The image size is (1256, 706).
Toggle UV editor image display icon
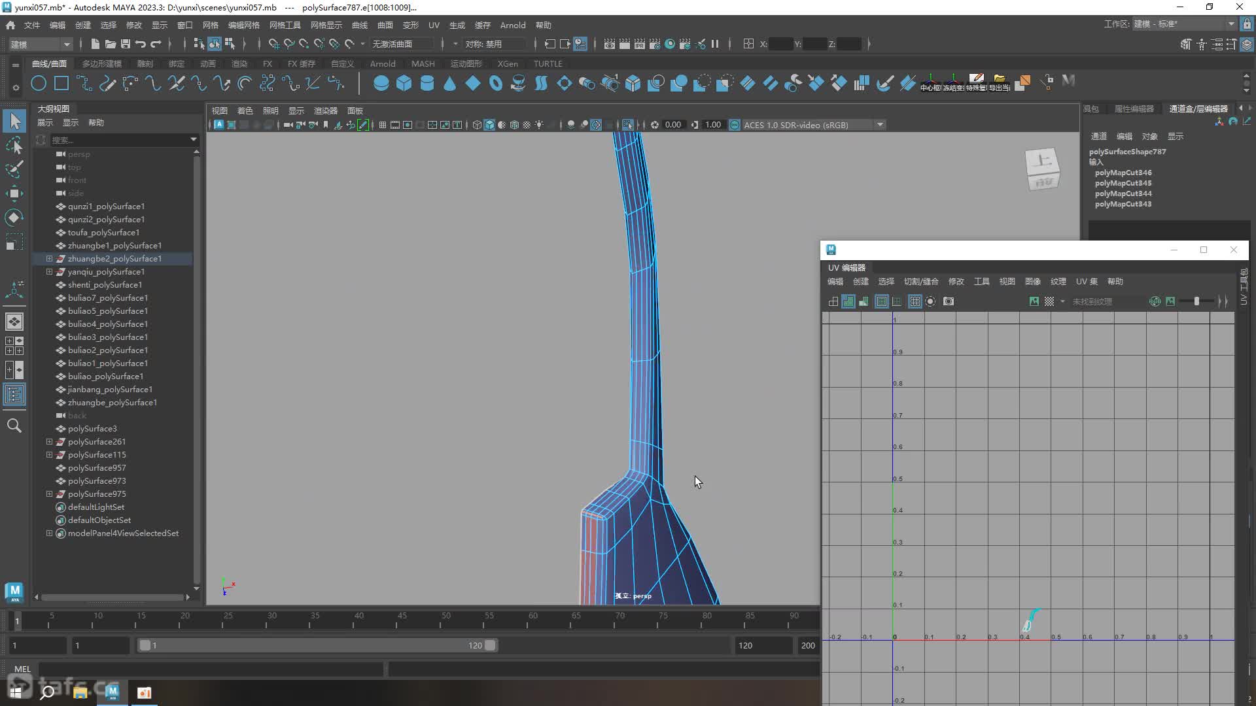1034,301
